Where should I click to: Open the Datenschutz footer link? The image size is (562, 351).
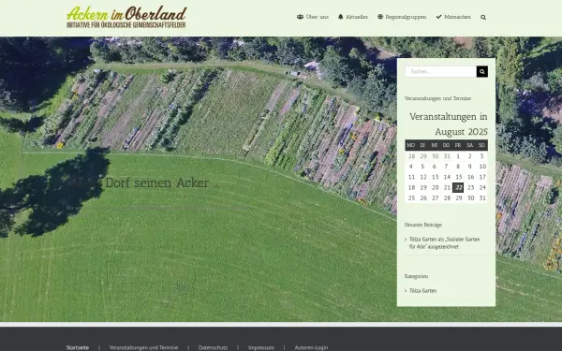(x=213, y=347)
